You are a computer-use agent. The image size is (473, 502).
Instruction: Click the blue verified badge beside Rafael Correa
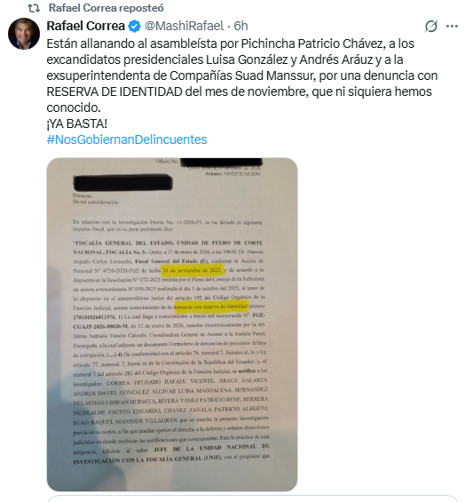click(134, 26)
